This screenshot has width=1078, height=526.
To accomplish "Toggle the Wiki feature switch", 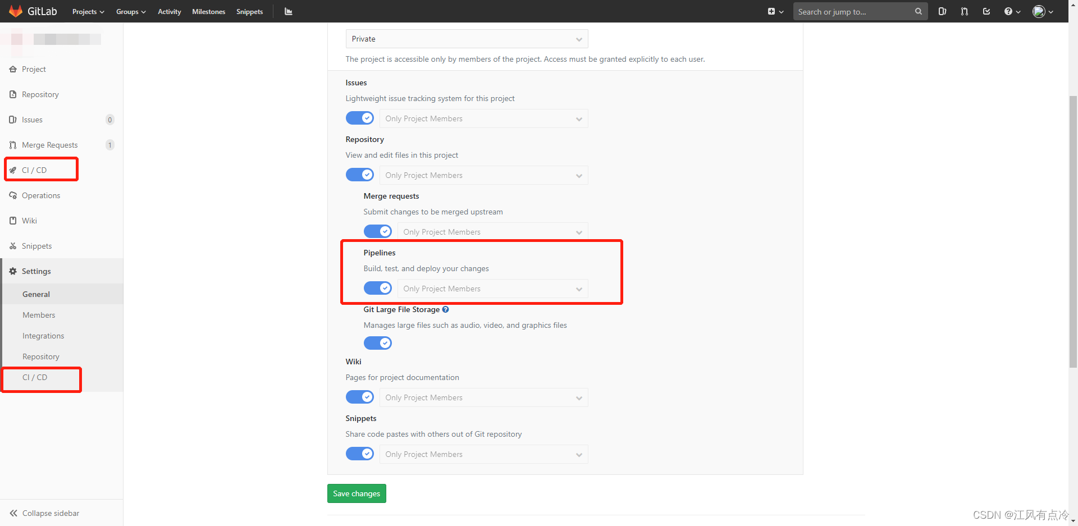I will [x=360, y=397].
